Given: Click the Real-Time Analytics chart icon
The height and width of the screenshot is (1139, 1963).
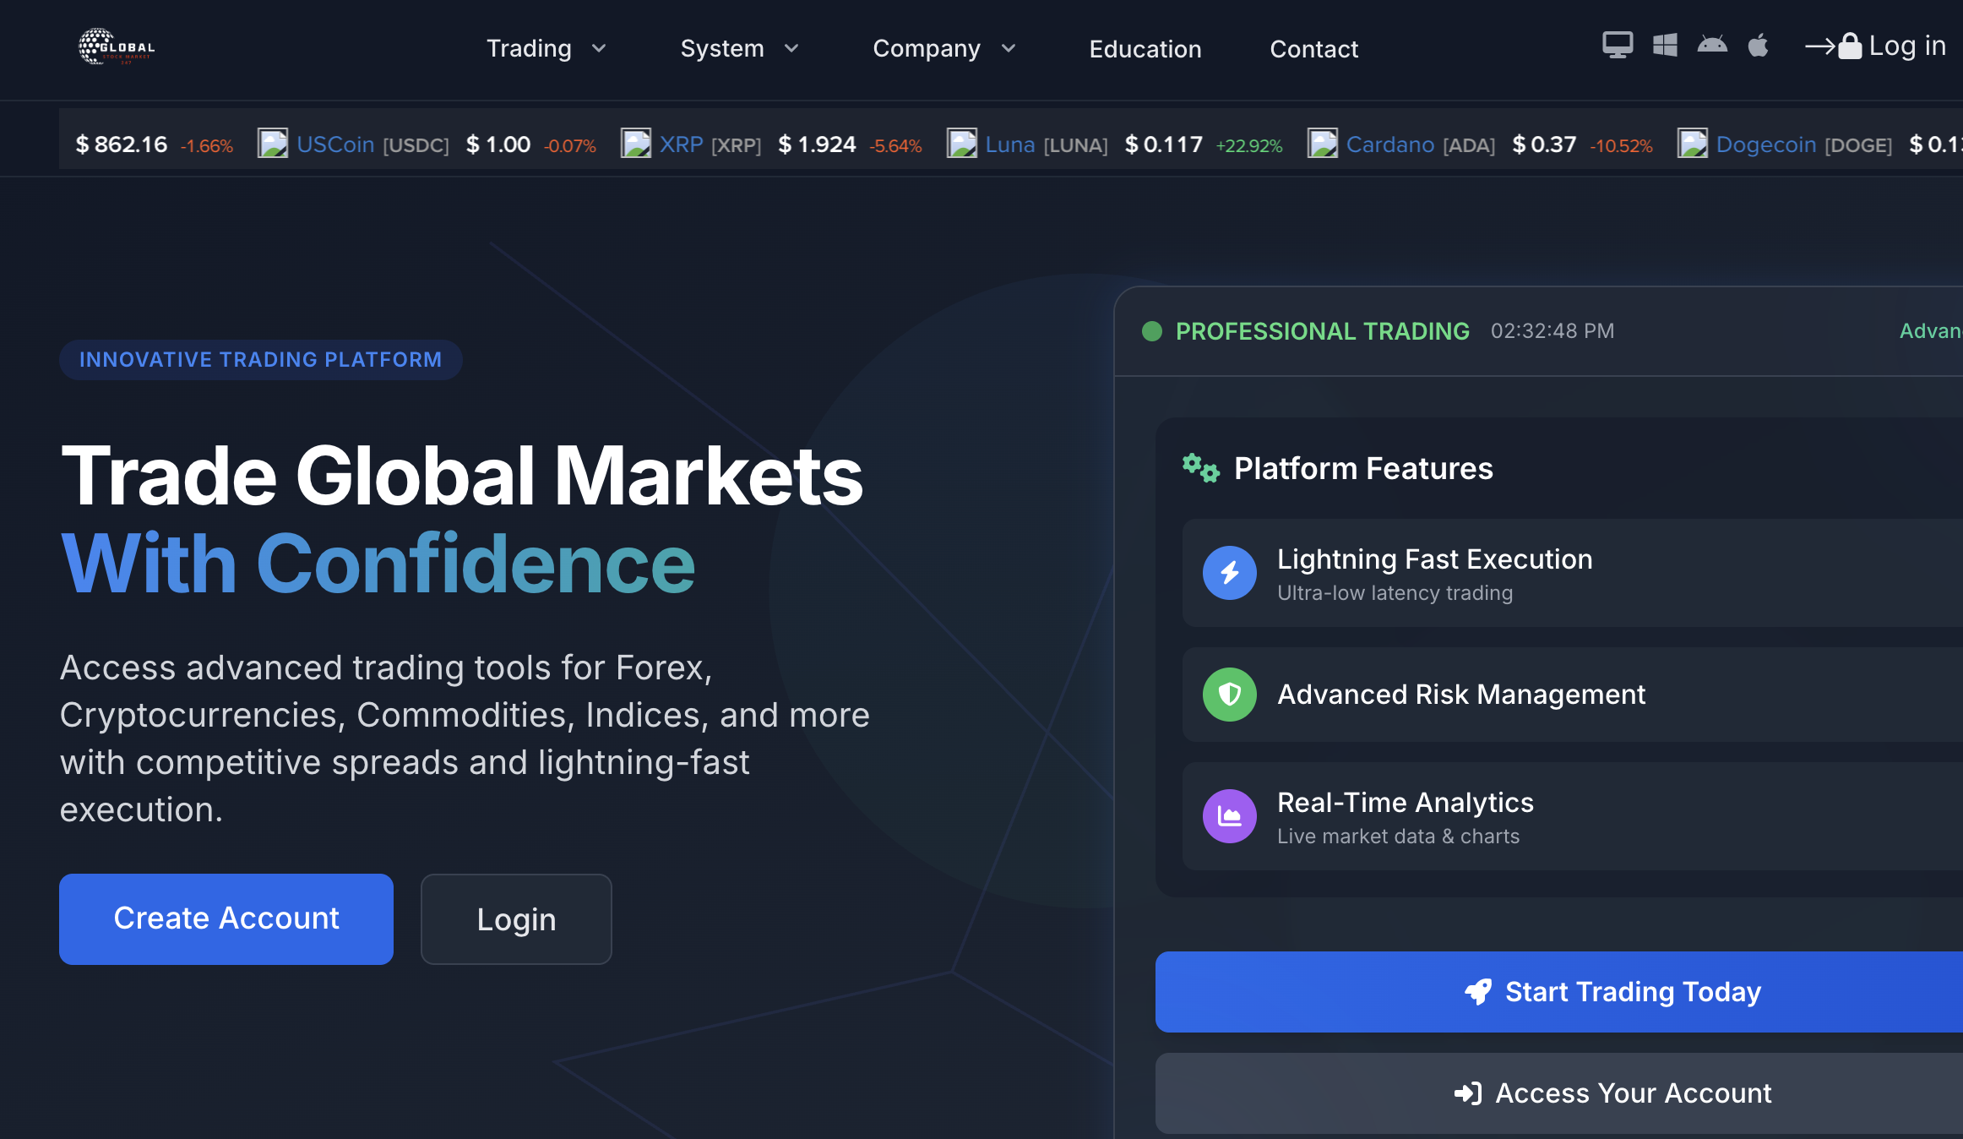Looking at the screenshot, I should click(x=1229, y=816).
